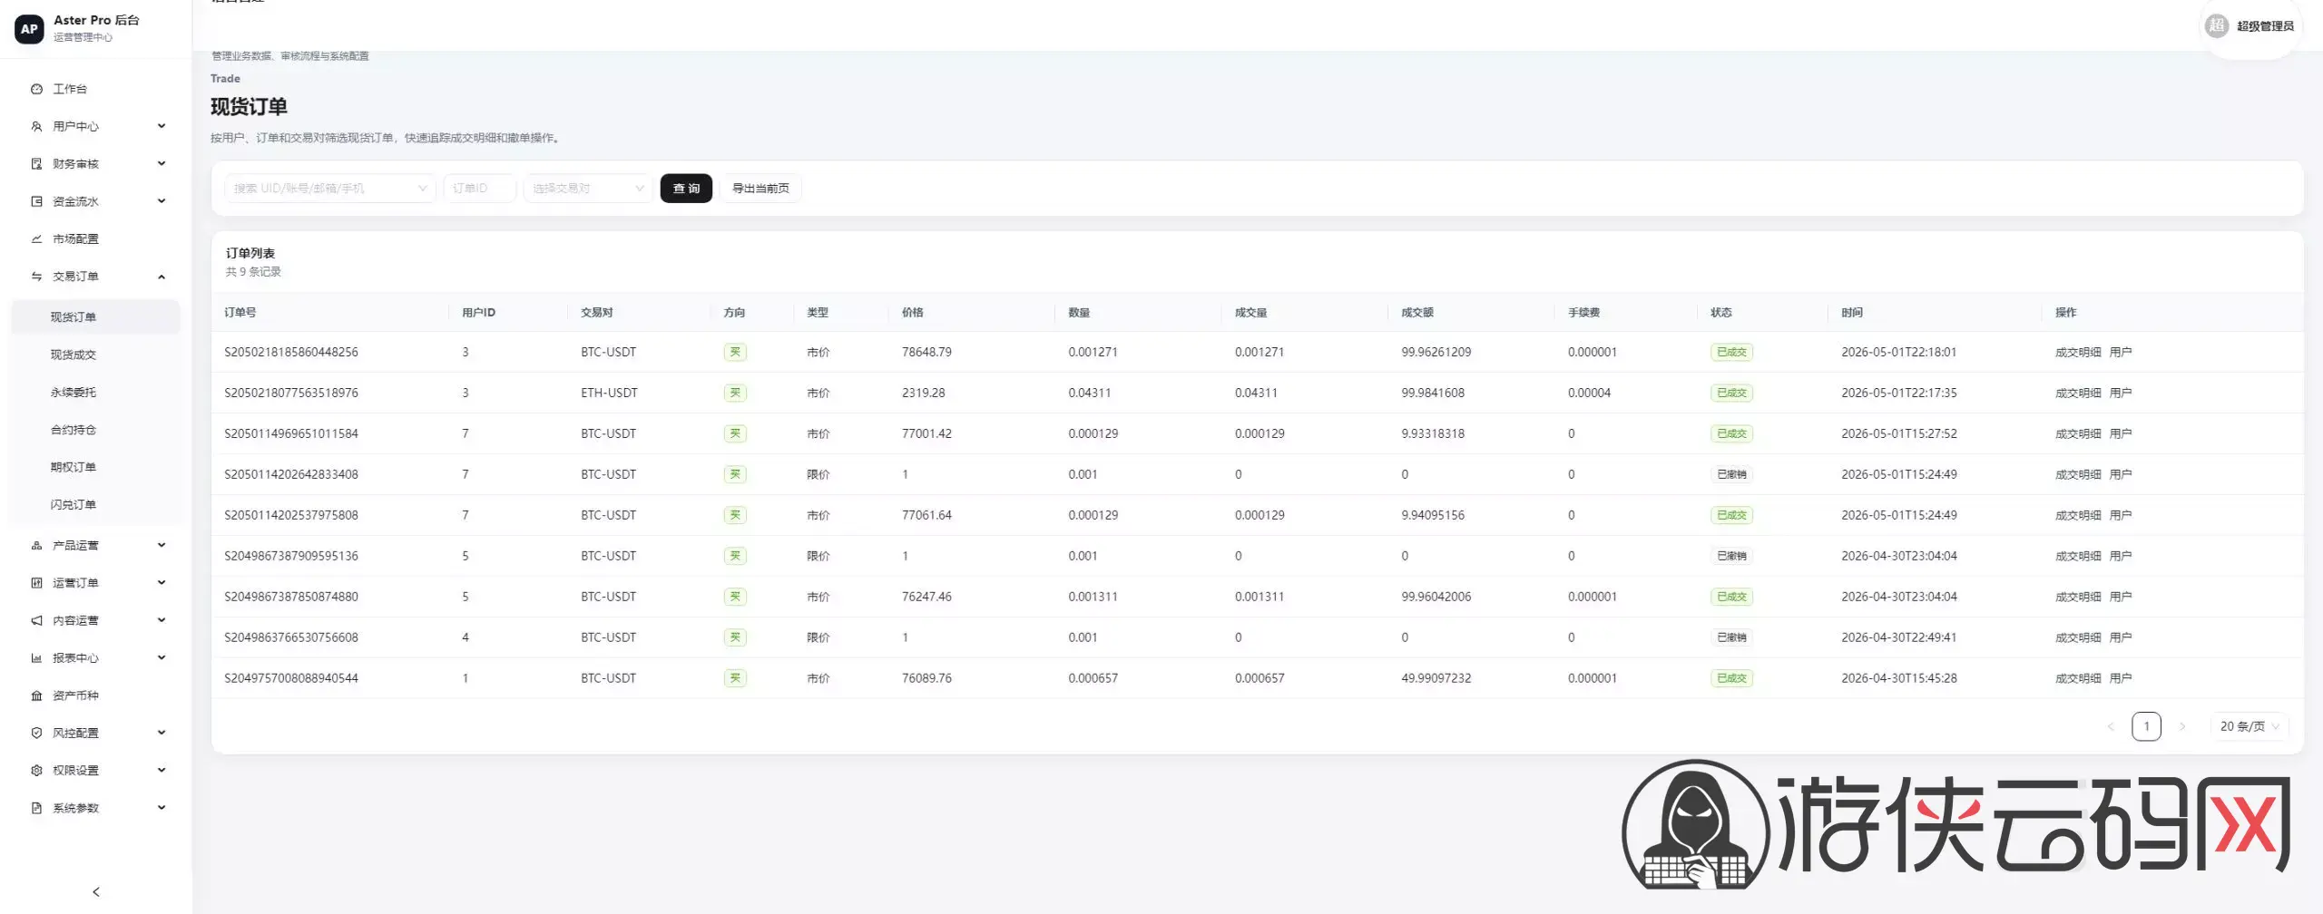Collapse the sidebar with the left arrow
2323x914 pixels.
tap(96, 892)
